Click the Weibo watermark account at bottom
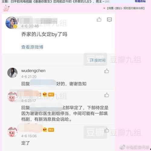This screenshot has width=151, height=151. 135,147
